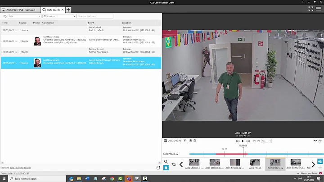Open the Windows Start menu
This screenshot has height=182, width=324.
click(4, 178)
